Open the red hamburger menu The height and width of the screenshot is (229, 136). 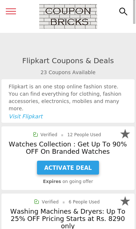click(11, 11)
